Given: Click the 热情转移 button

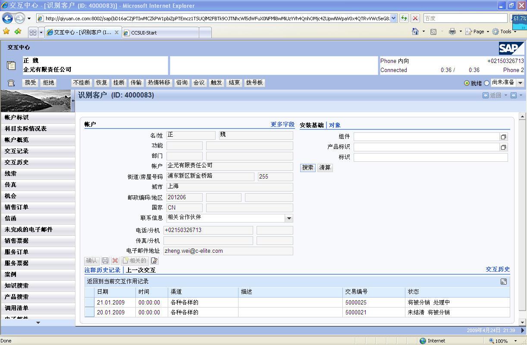Looking at the screenshot, I should pos(159,83).
